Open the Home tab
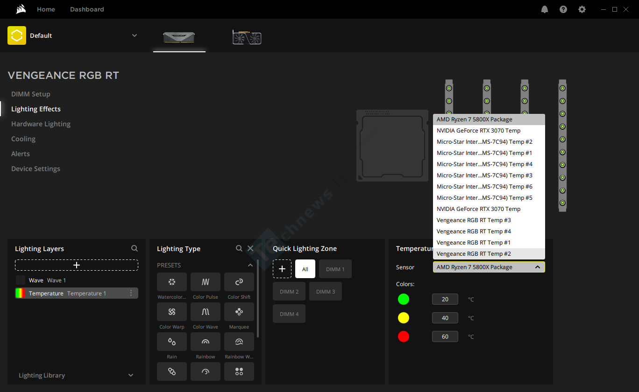 click(x=46, y=9)
